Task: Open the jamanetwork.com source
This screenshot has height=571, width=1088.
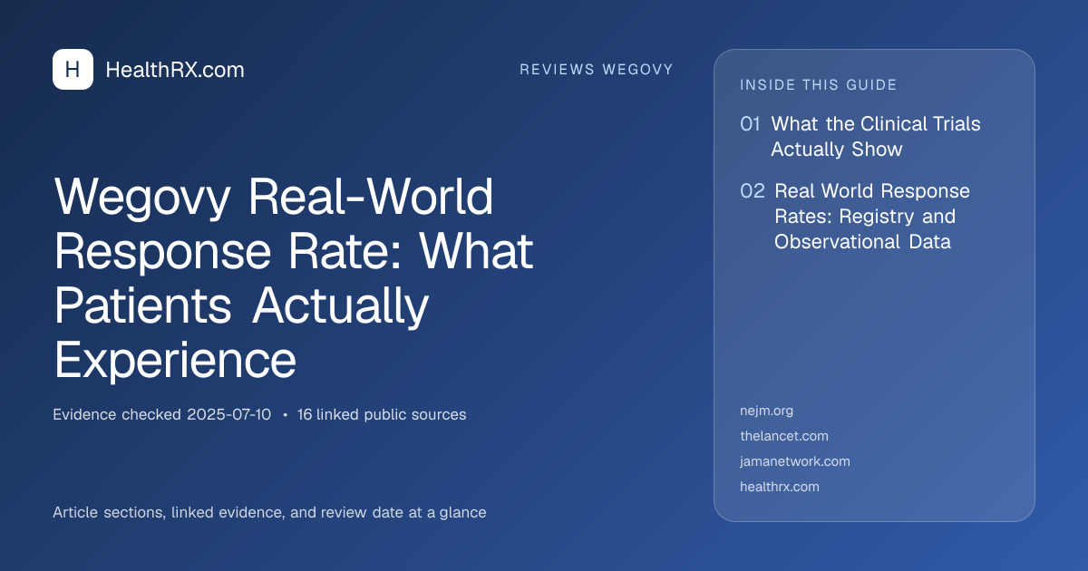Action: pyautogui.click(x=795, y=462)
